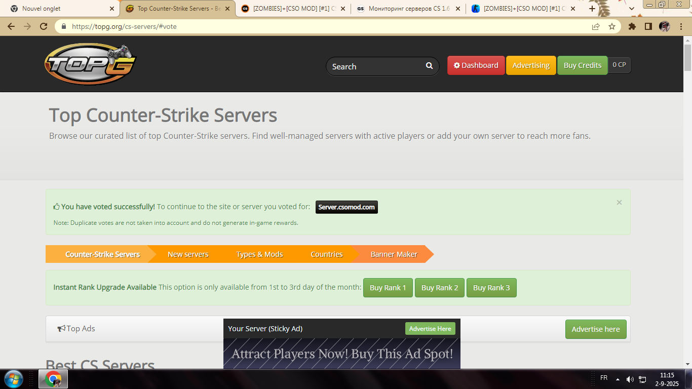Viewport: 692px width, 389px height.
Task: Dismiss the vote success notification
Action: 619,203
